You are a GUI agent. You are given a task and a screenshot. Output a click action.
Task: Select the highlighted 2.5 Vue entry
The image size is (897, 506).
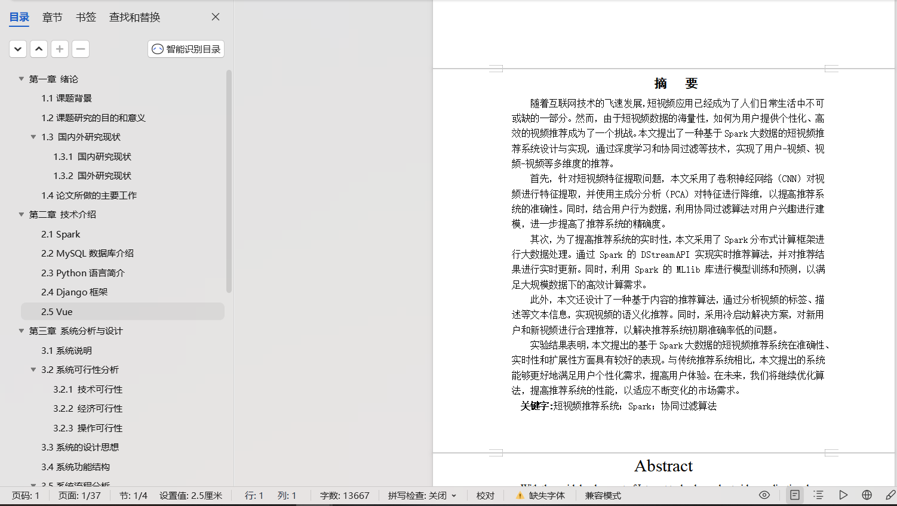(122, 311)
